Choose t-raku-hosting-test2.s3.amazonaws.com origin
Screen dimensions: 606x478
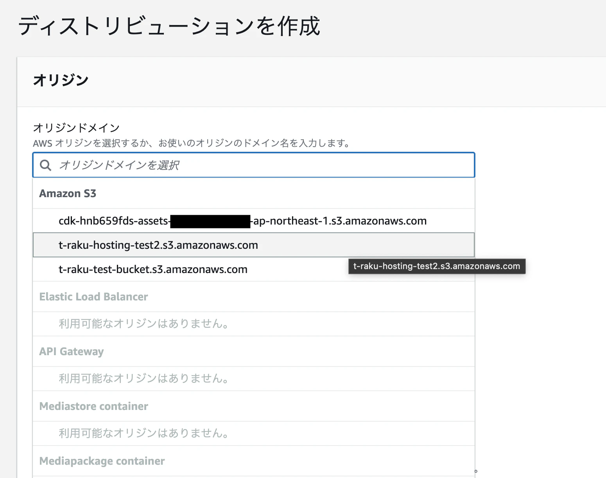click(x=254, y=245)
